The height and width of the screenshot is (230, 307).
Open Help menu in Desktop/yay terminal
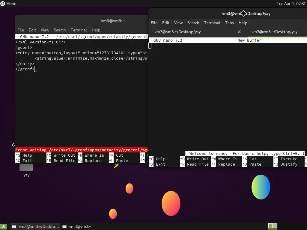(243, 23)
